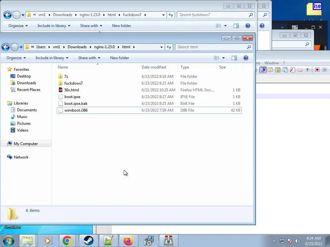
Task: Click help icon in fuckdows7 window
Action: (x=248, y=26)
